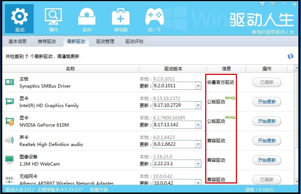Select the NVIDIA GeForce 610M name

tap(44, 125)
